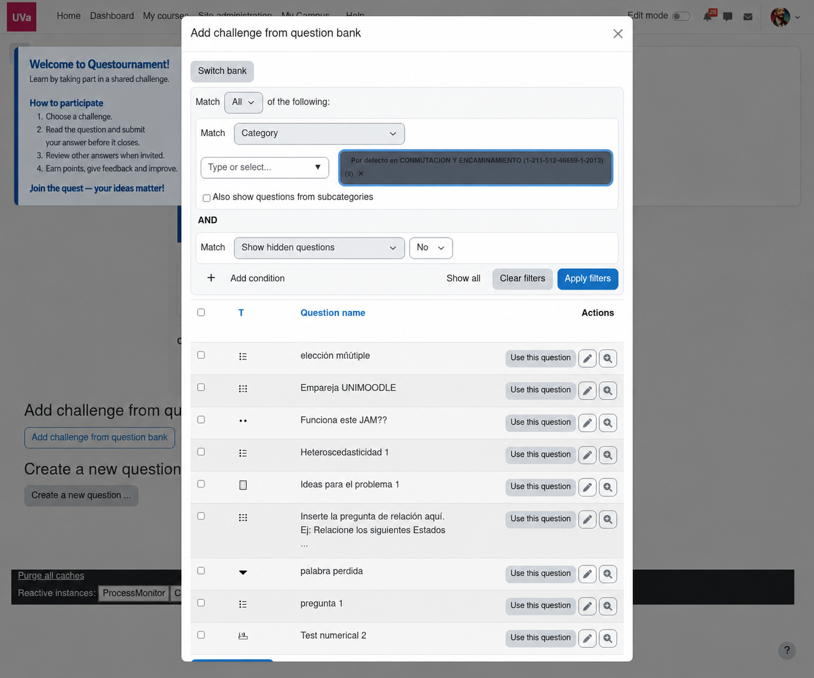Viewport: 814px width, 678px height.
Task: Select the 'Ideas para el problema 1' row checkbox
Action: (x=201, y=484)
